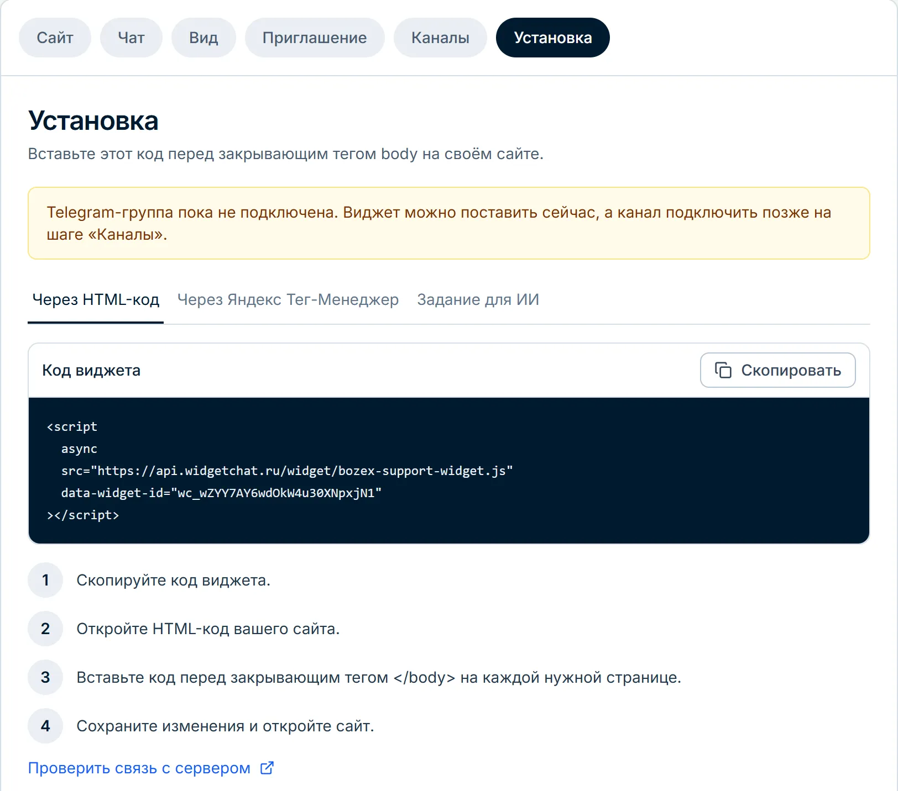Click the async attribute line
The height and width of the screenshot is (791, 898).
(x=79, y=449)
